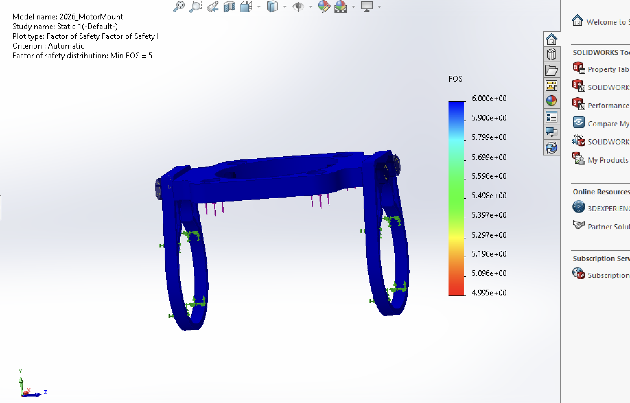Click the Apply Scene toolbar icon
The image size is (630, 403).
(340, 6)
